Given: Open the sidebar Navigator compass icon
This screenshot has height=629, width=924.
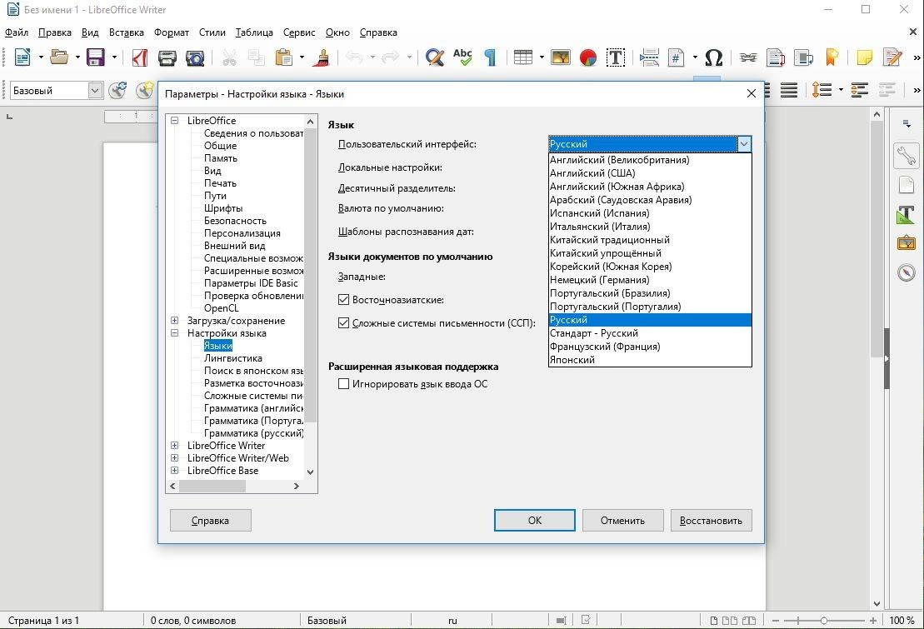Looking at the screenshot, I should (x=907, y=272).
